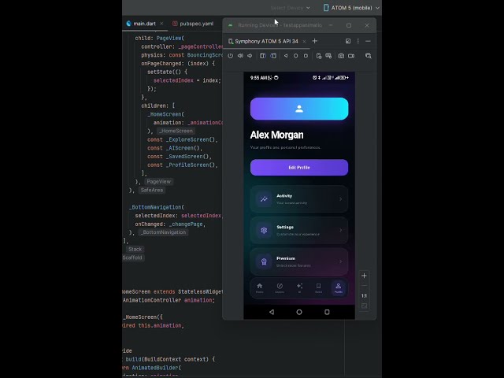The height and width of the screenshot is (378, 504).
Task: Tap the profile avatar gradient banner
Action: 299,109
